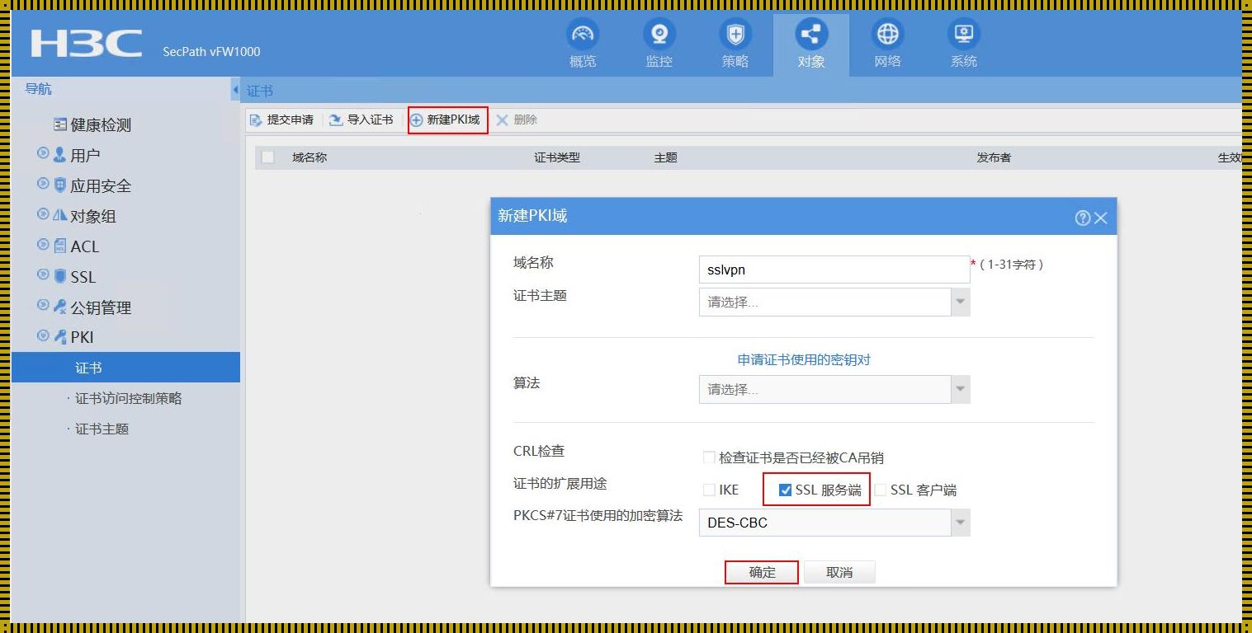Open the 系统 system icon

(x=963, y=35)
